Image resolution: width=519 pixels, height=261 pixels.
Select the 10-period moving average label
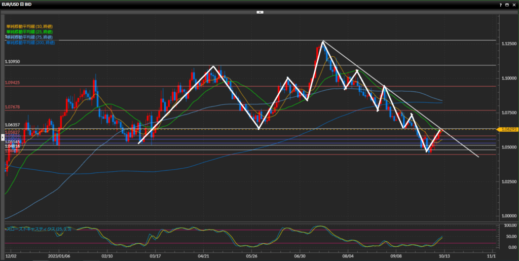pyautogui.click(x=30, y=26)
